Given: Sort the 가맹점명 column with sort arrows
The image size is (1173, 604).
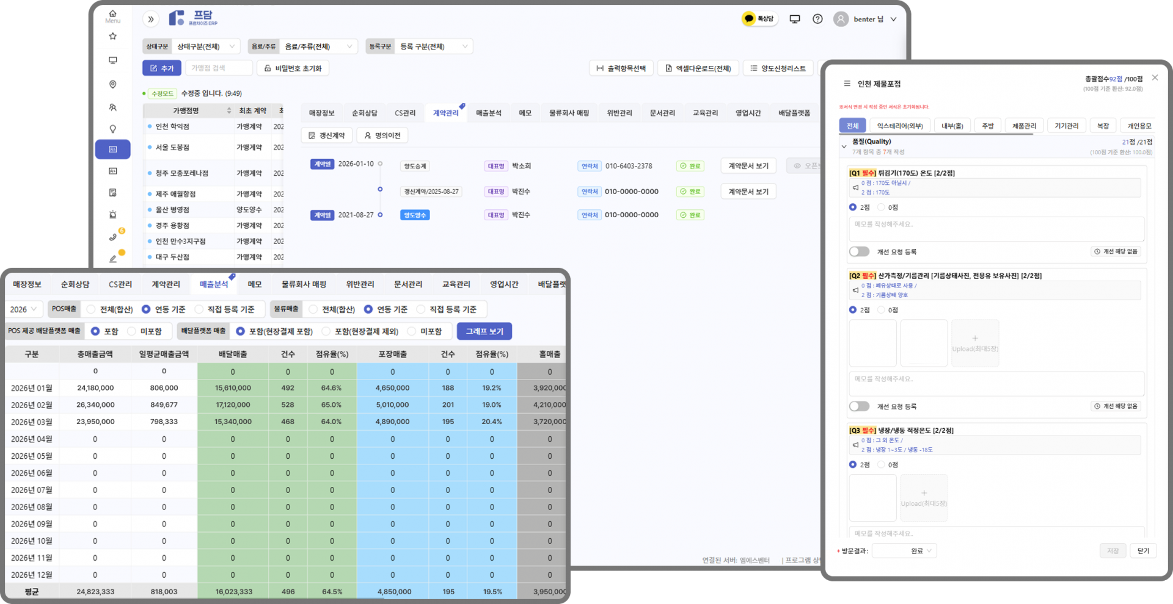Looking at the screenshot, I should [x=229, y=110].
